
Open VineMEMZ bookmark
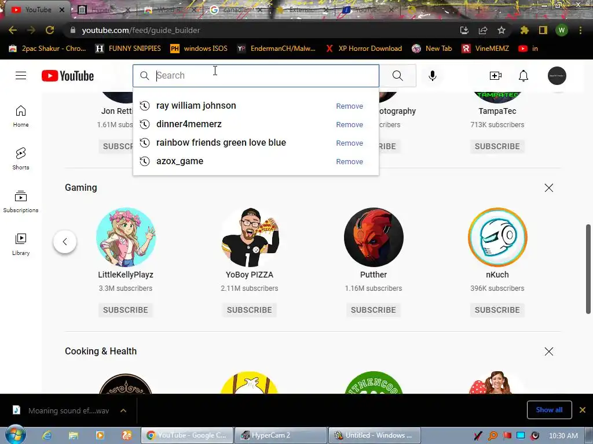point(486,49)
